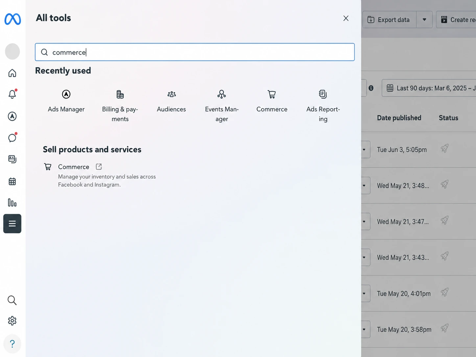Open Notifications bell icon
Image resolution: width=476 pixels, height=357 pixels.
(x=12, y=94)
